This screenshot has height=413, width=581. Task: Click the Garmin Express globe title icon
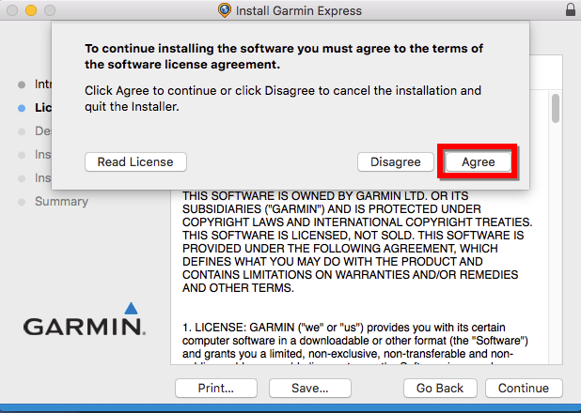pos(225,10)
